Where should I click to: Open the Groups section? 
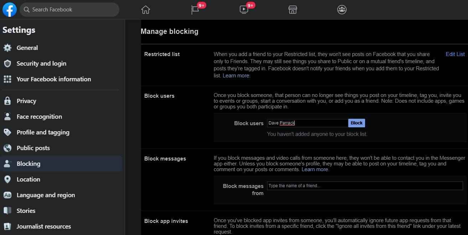tap(342, 10)
